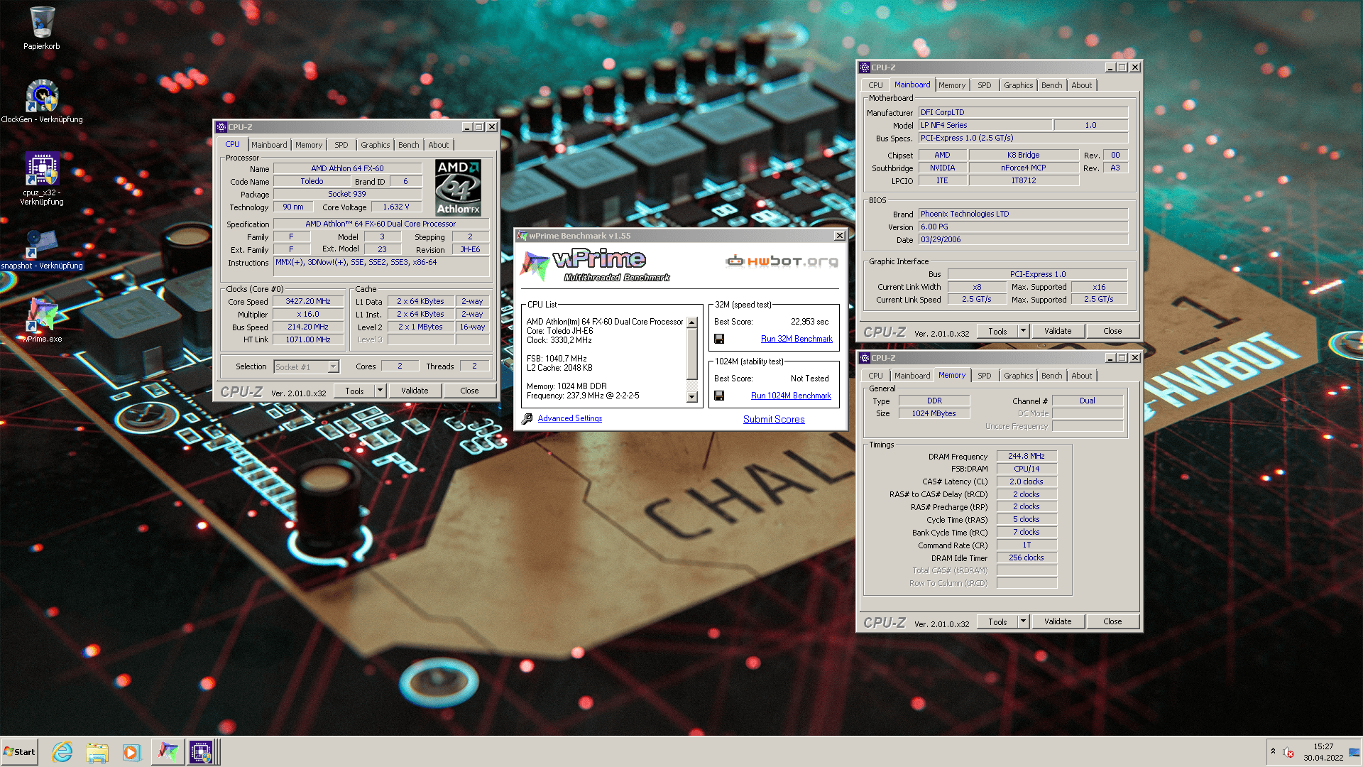The width and height of the screenshot is (1363, 767).
Task: Close the wPrime Benchmark window
Action: 840,236
